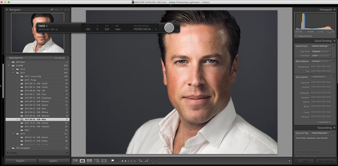Flag the photo as a pick
338x166 pixels.
(112, 161)
